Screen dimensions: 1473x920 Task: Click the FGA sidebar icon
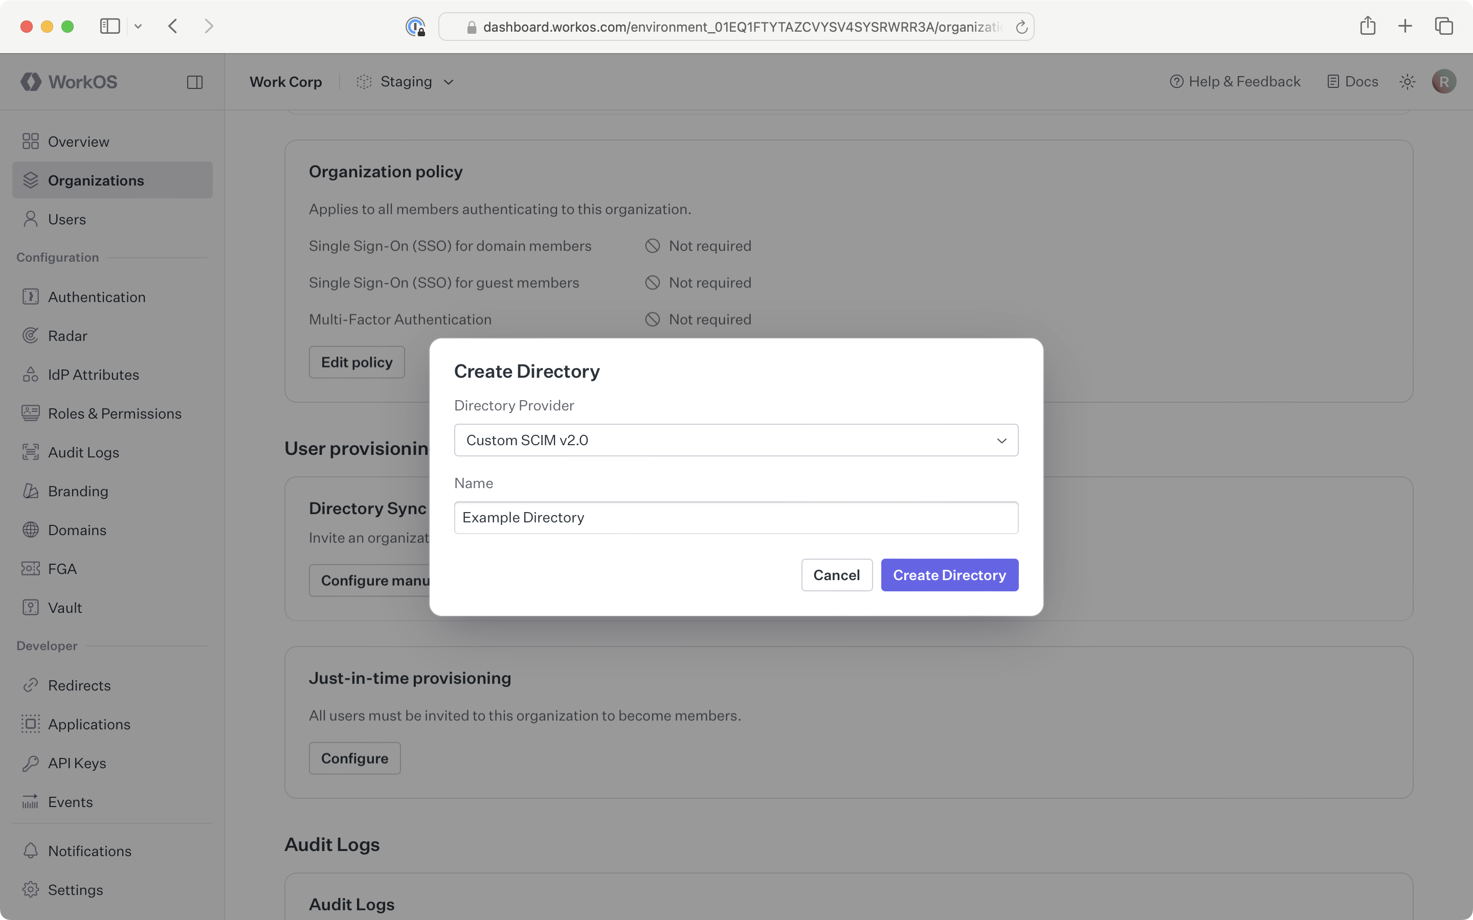pyautogui.click(x=31, y=568)
